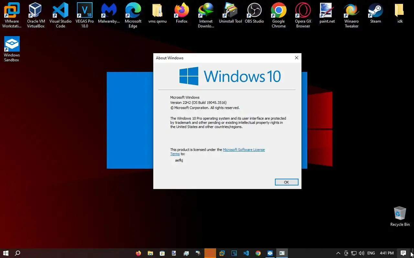Select VEGAS Pro 18.0 desktop icon
Viewport: 414px width, 258px height.
84,15
